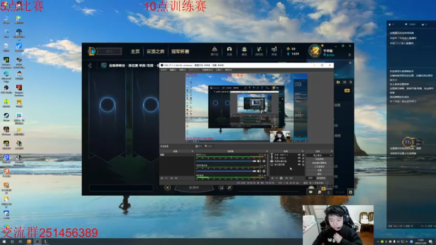Click the add-folder icon in the League social panel
Image resolution: width=436 pixels, height=245 pixels.
click(338, 82)
